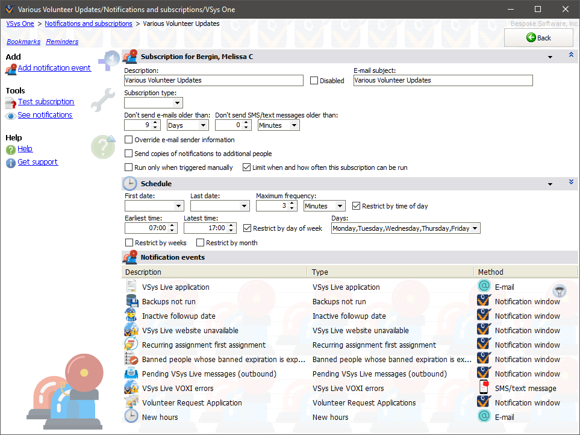Image resolution: width=580 pixels, height=435 pixels.
Task: Click the Add notification event icon
Action: pos(11,69)
